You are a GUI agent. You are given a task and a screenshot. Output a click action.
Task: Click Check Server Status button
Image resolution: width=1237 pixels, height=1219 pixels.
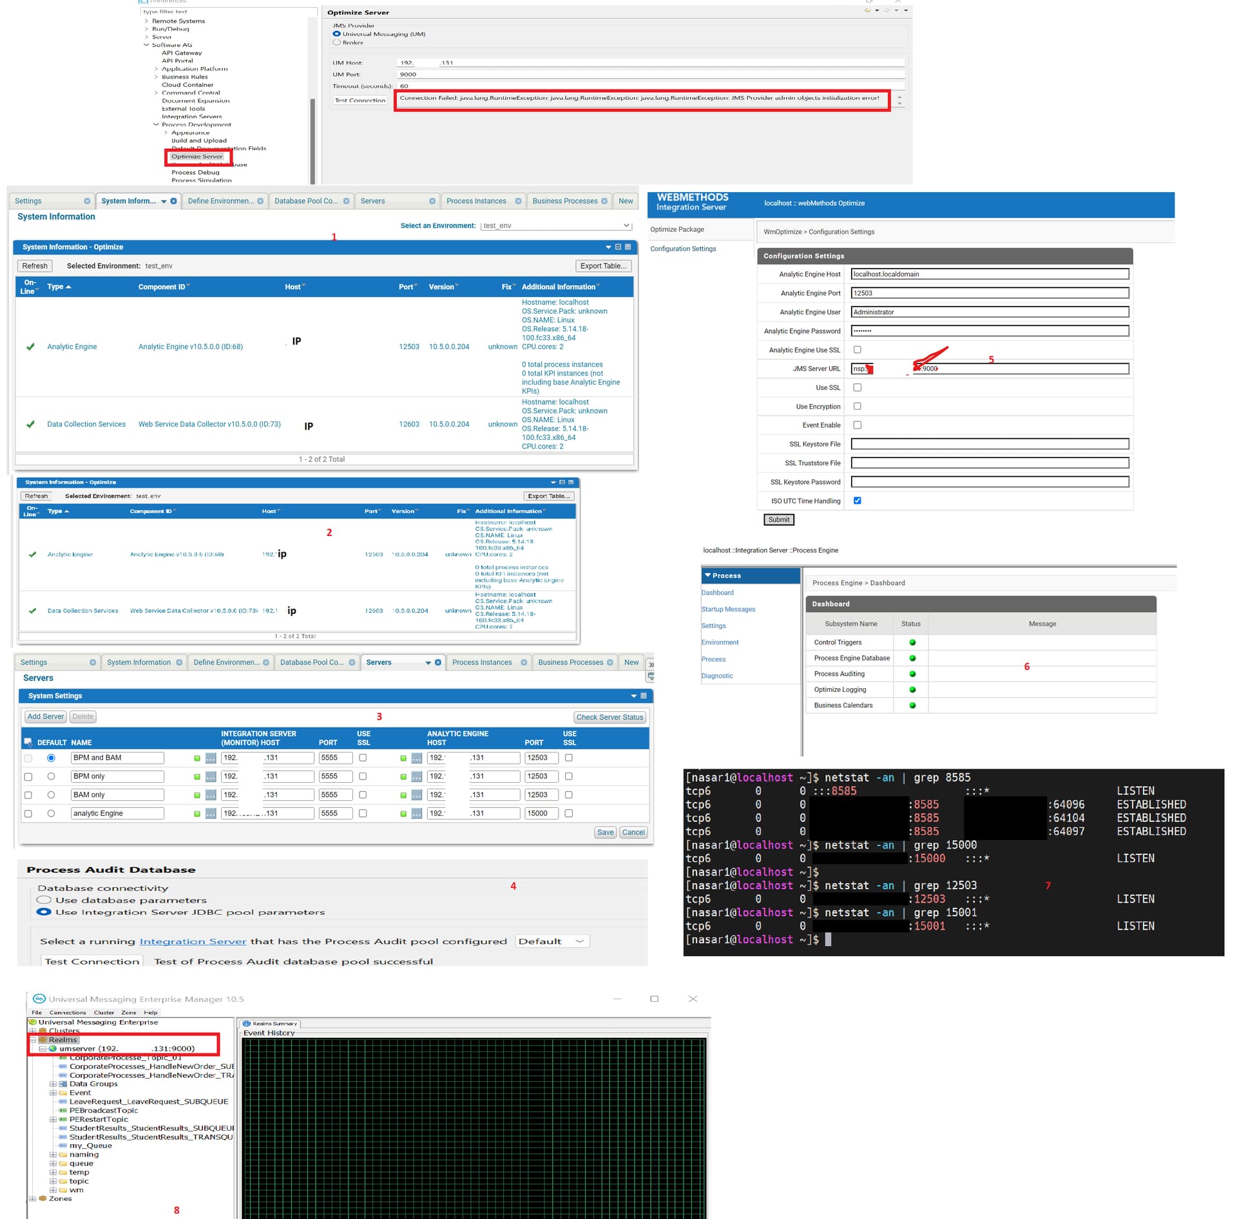point(609,717)
